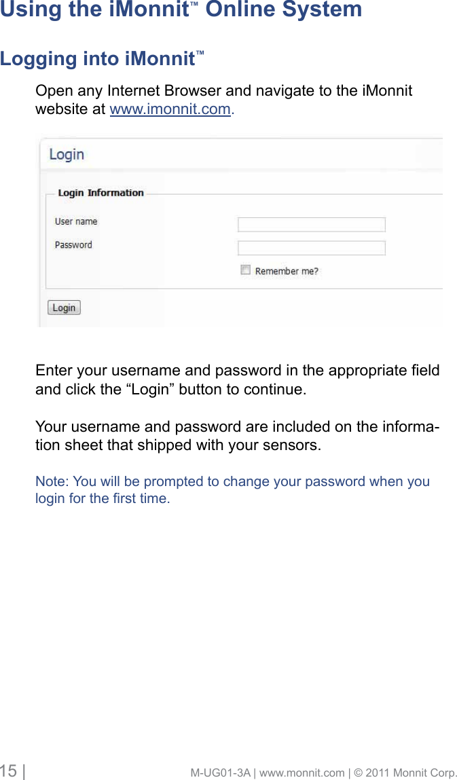Screen dimensions: 457x780
Task: Click the "Enter your username and password" paragraph
Action: (237, 380)
